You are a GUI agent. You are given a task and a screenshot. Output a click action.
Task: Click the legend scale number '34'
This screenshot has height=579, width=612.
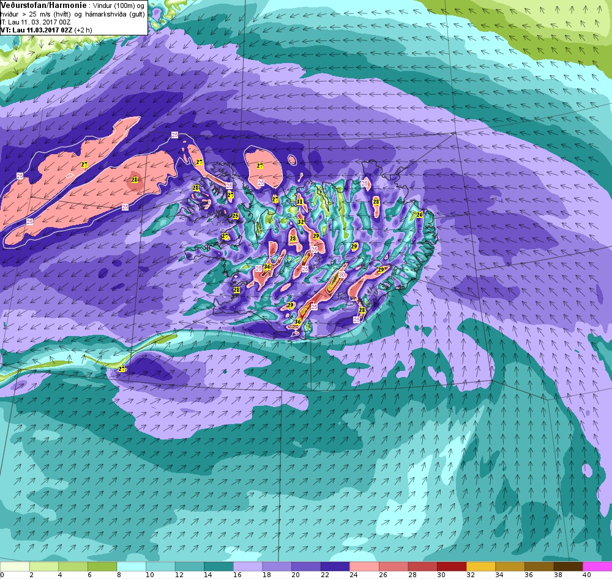point(499,575)
